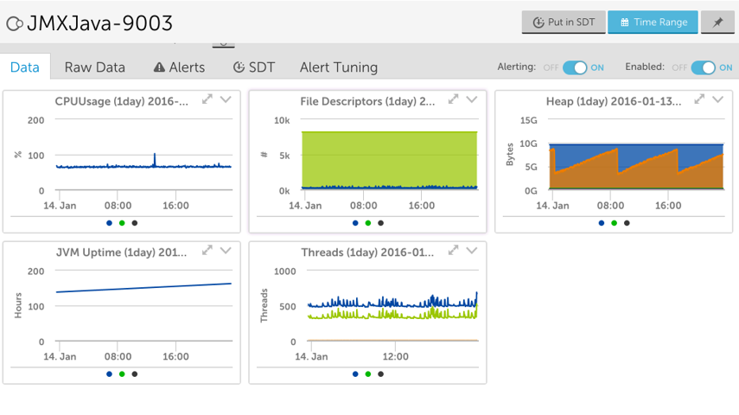Expand the CPUUsage graph to full size
The height and width of the screenshot is (415, 739).
coord(207,99)
